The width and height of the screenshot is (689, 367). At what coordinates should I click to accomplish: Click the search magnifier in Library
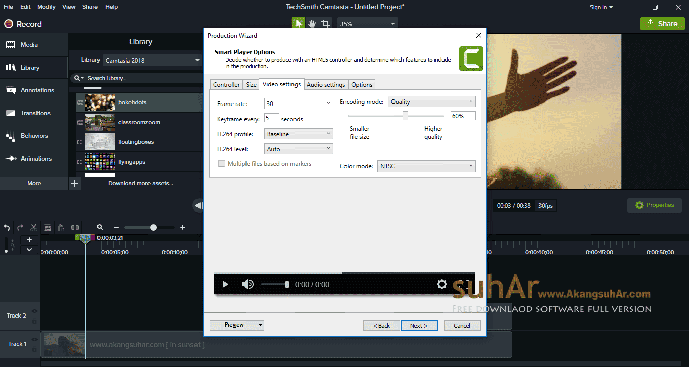[x=78, y=78]
